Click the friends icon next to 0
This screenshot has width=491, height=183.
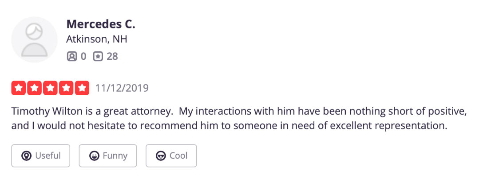[x=72, y=57]
